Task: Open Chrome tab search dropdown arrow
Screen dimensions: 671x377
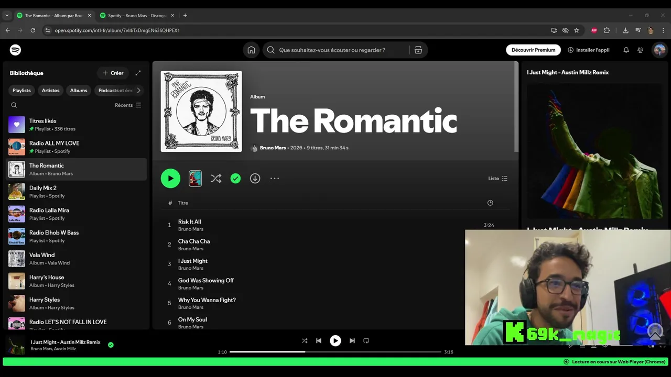Action: [7, 16]
